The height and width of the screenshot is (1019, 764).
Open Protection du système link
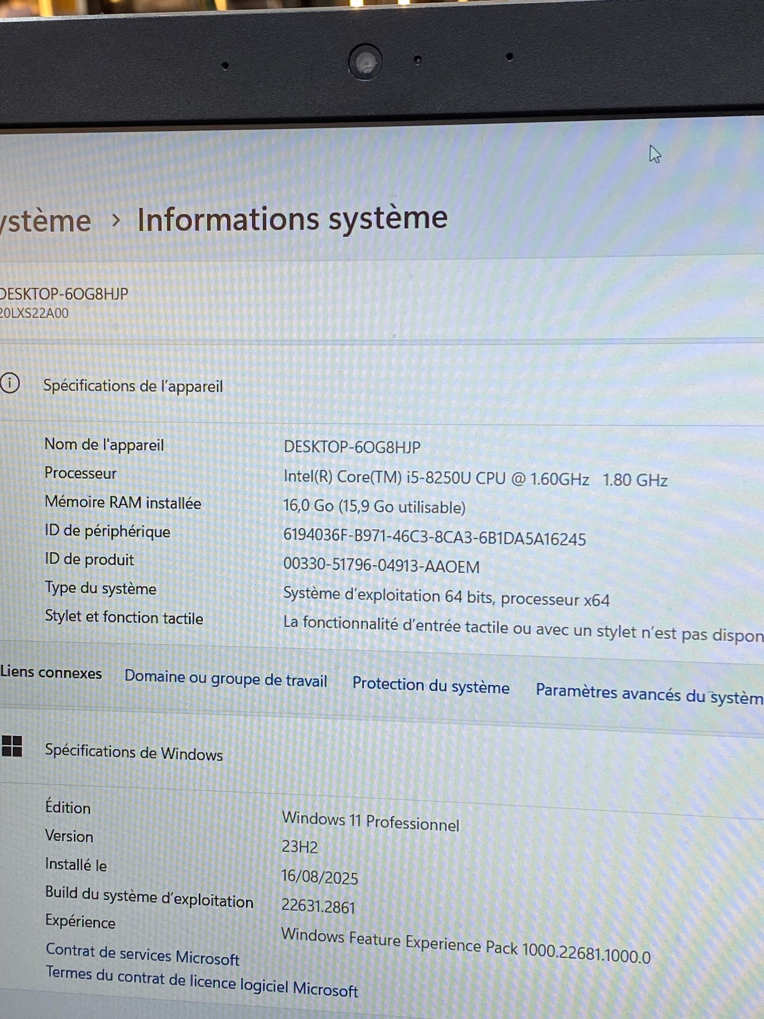coord(431,685)
